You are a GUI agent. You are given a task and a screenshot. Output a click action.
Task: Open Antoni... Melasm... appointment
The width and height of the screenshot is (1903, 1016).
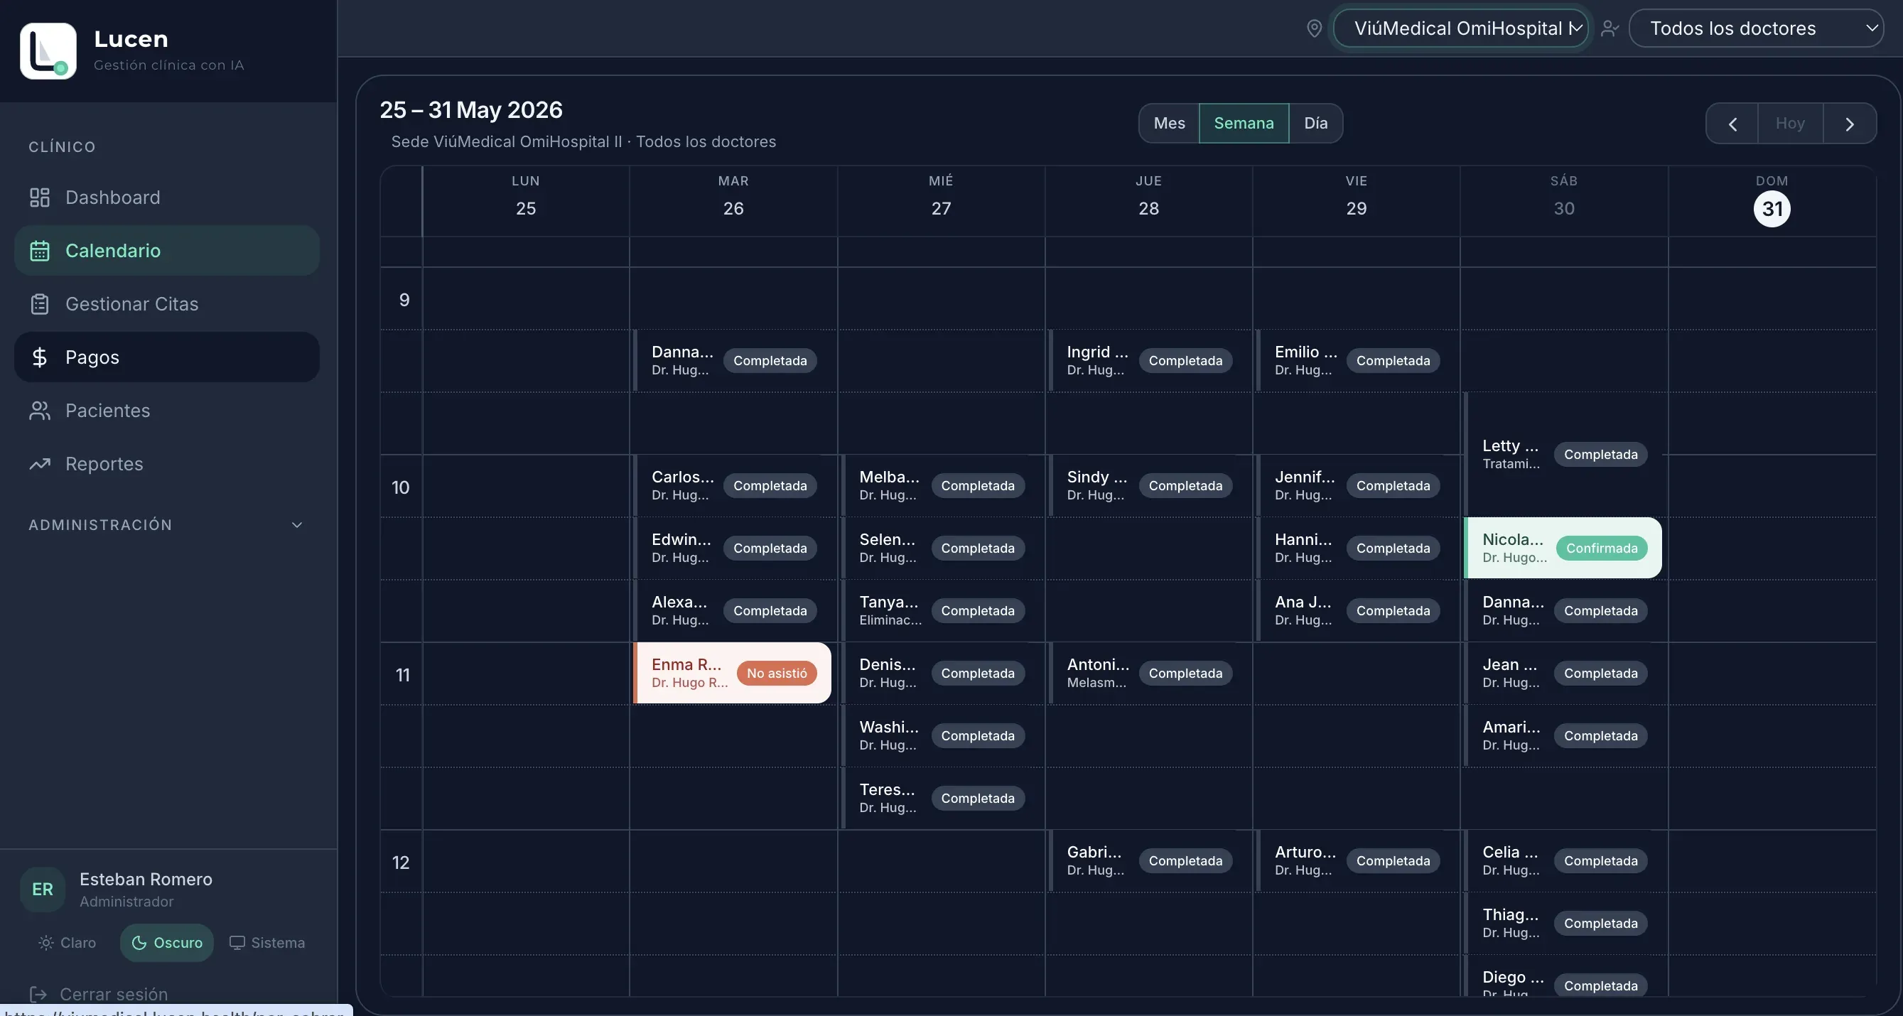coord(1148,673)
